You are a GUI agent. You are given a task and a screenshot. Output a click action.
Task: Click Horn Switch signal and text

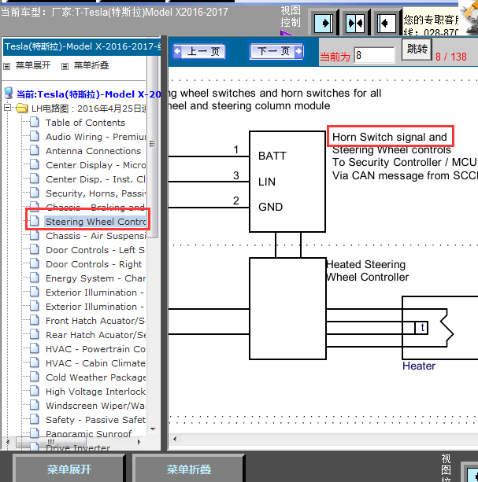pos(389,137)
